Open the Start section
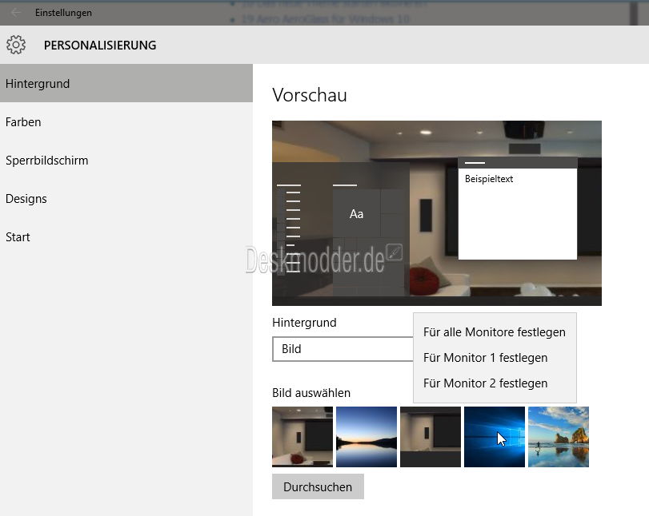 (x=126, y=237)
